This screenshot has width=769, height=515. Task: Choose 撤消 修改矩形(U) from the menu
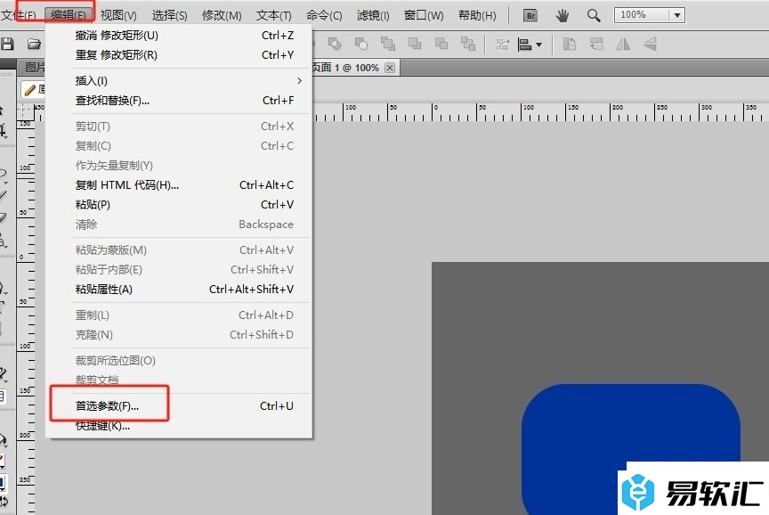tap(179, 36)
